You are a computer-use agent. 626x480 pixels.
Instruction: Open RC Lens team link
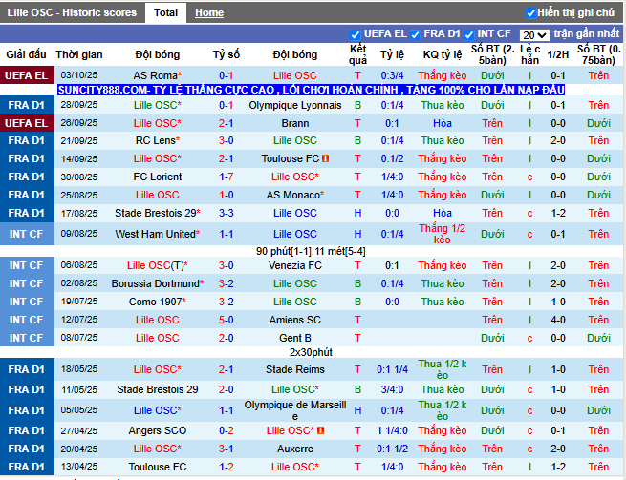coord(155,140)
